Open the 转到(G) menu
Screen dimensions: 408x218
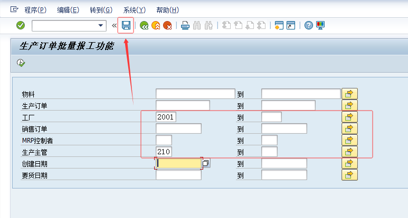101,10
